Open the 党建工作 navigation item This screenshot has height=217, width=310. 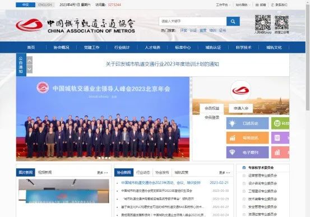[x=92, y=48]
